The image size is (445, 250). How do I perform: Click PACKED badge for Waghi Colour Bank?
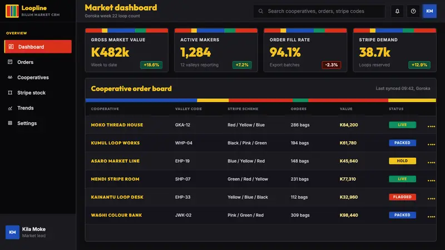tap(402, 215)
